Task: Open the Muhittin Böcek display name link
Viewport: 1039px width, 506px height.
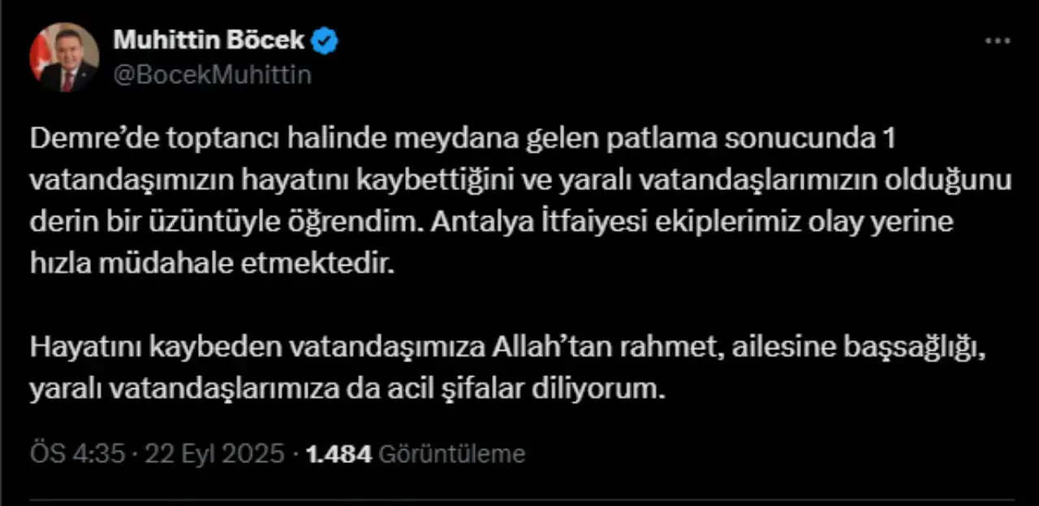Action: click(209, 40)
